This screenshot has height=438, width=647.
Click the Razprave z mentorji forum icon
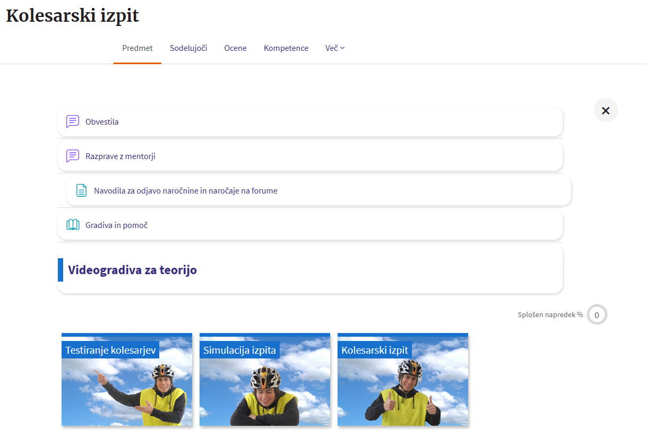tap(73, 156)
